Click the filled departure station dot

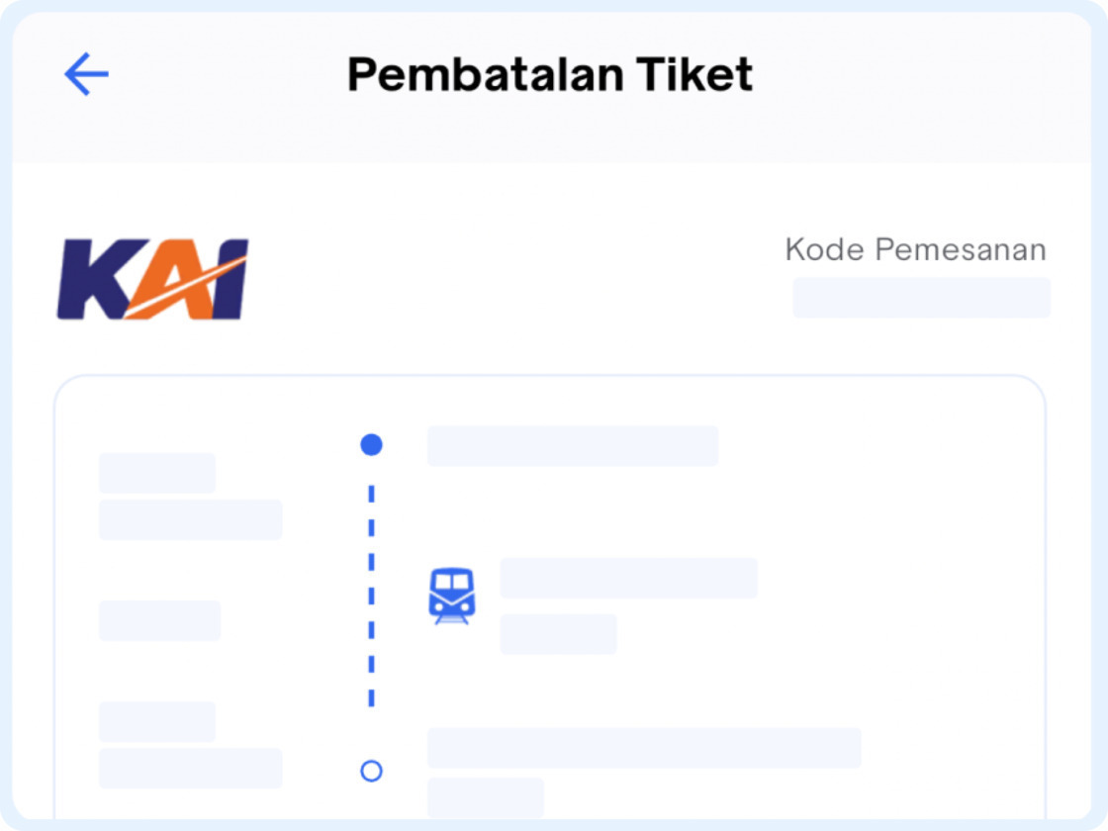pos(371,445)
